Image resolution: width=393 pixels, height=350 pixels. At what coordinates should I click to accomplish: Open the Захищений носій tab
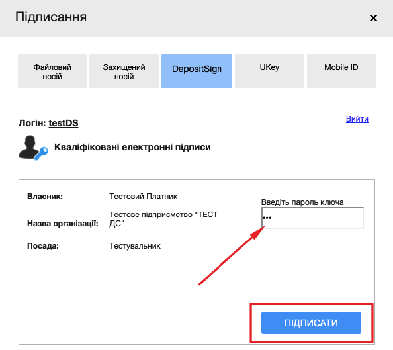pyautogui.click(x=124, y=71)
